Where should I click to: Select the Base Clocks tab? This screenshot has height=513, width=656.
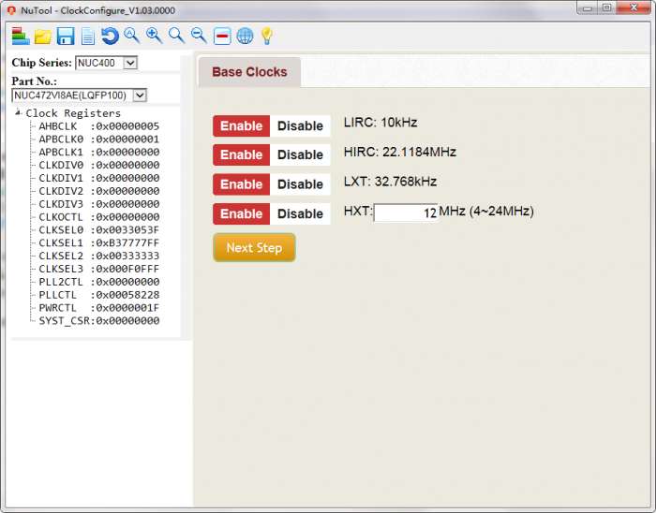pyautogui.click(x=249, y=72)
